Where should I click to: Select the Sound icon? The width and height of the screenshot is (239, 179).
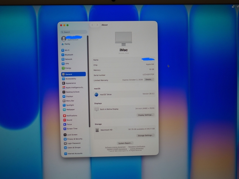(x=65, y=120)
